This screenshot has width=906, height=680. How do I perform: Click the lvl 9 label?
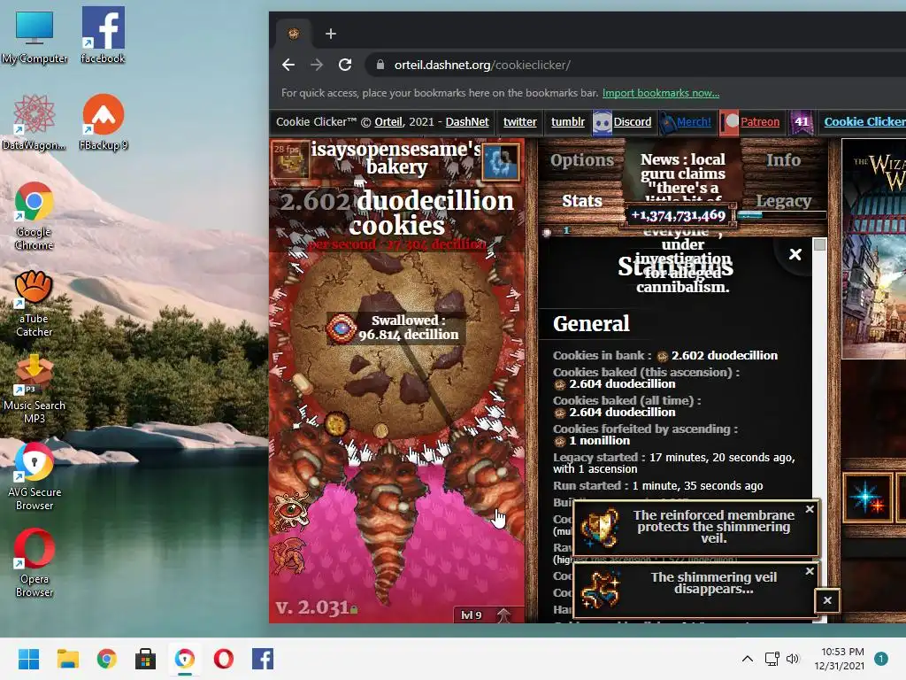[471, 614]
